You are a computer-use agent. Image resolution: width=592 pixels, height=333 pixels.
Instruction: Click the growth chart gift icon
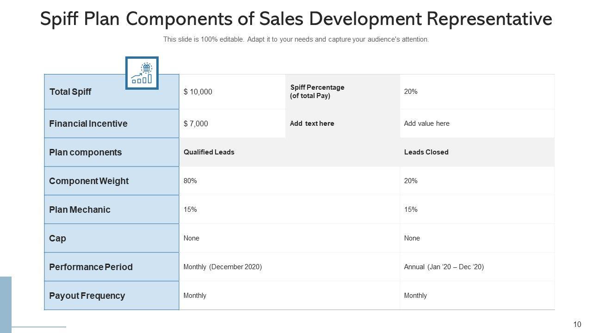click(142, 73)
